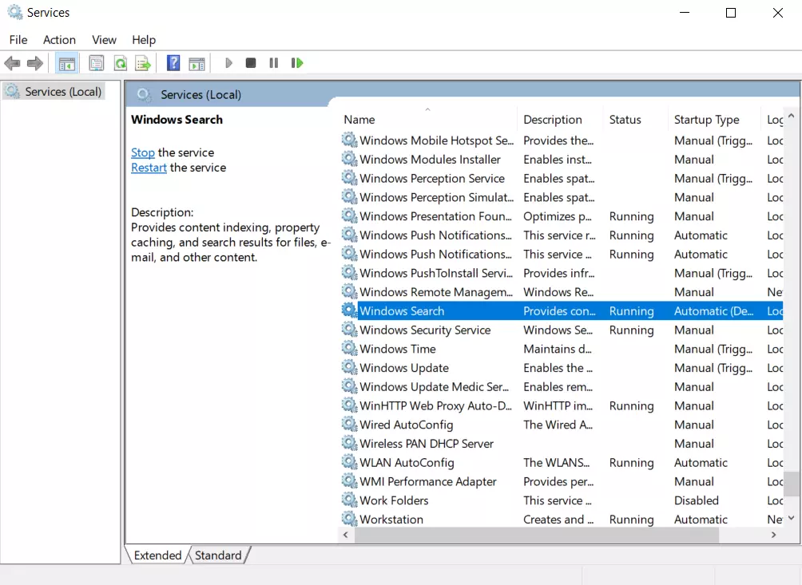Click the horizontal scrollbar right arrow
The height and width of the screenshot is (585, 802).
[x=774, y=535]
